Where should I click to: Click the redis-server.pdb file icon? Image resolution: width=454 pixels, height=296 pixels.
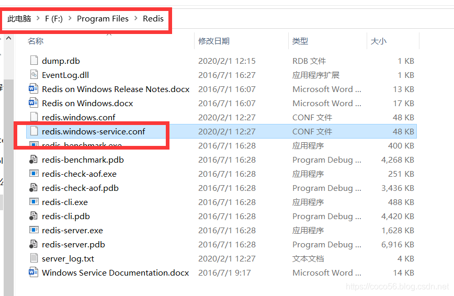pyautogui.click(x=33, y=244)
